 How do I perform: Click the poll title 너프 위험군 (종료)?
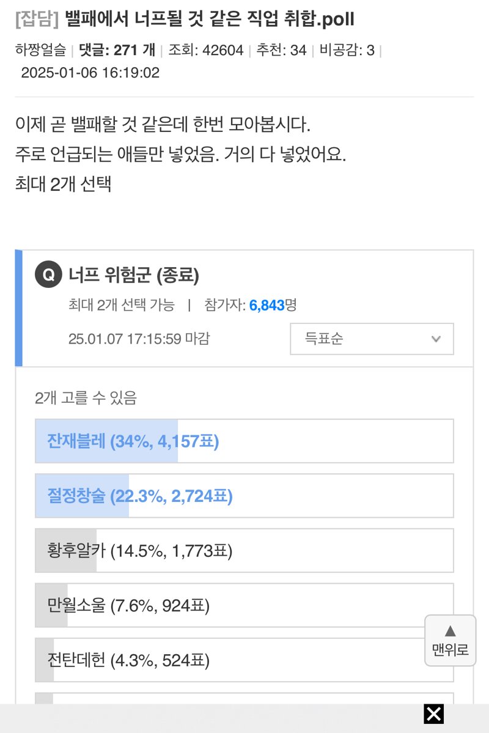[x=134, y=275]
